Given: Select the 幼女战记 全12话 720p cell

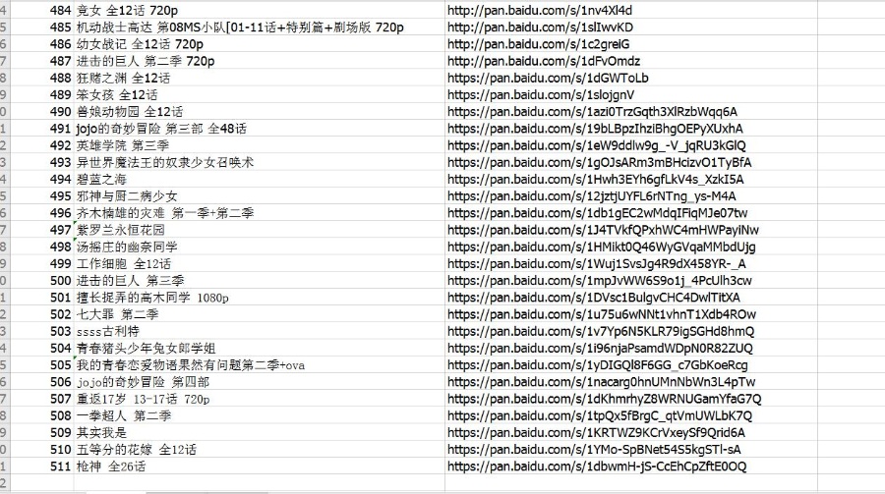Looking at the screenshot, I should [259, 44].
